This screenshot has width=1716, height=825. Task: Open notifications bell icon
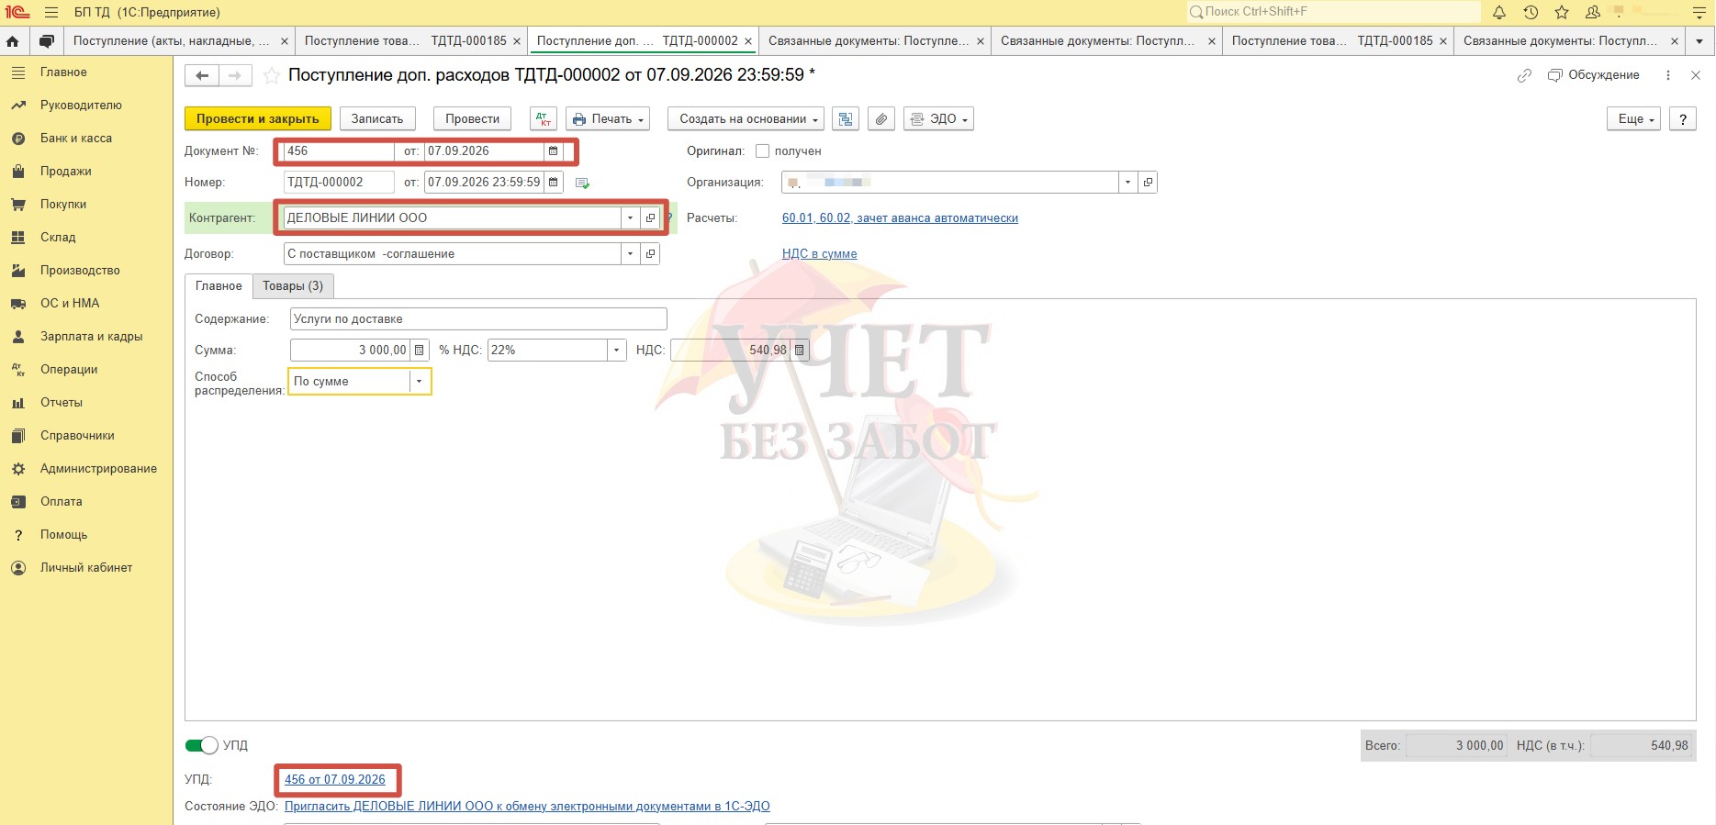pyautogui.click(x=1499, y=12)
